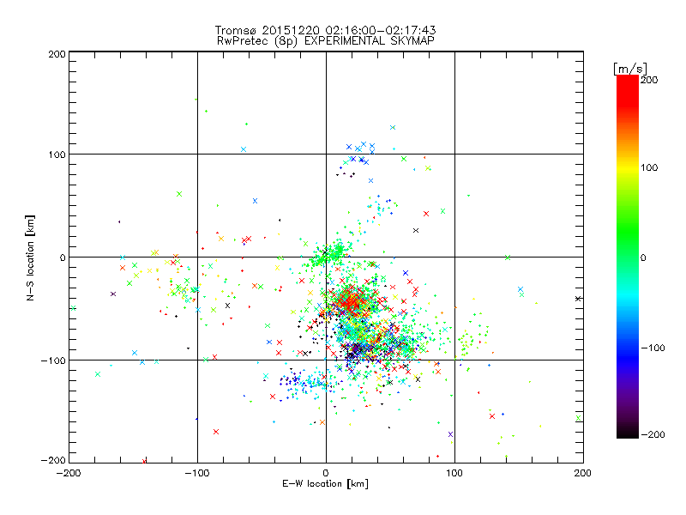Click the y-axis tick label '200' at top

tap(57, 54)
